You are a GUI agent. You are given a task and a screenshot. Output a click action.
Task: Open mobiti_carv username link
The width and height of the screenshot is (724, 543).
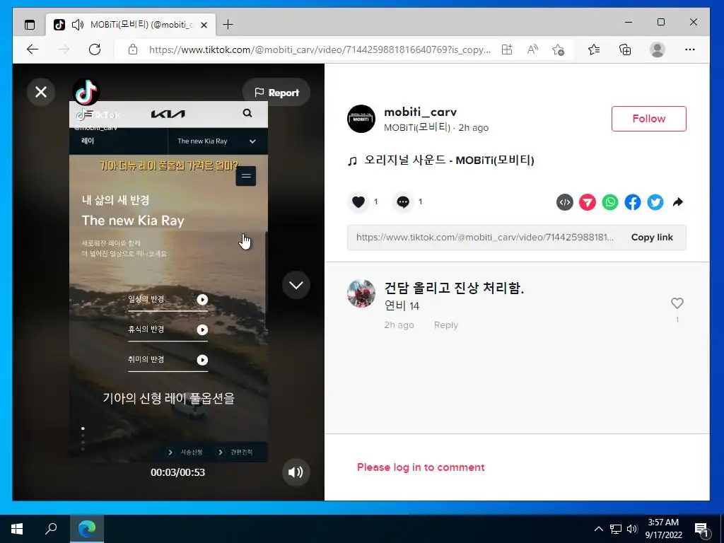420,112
